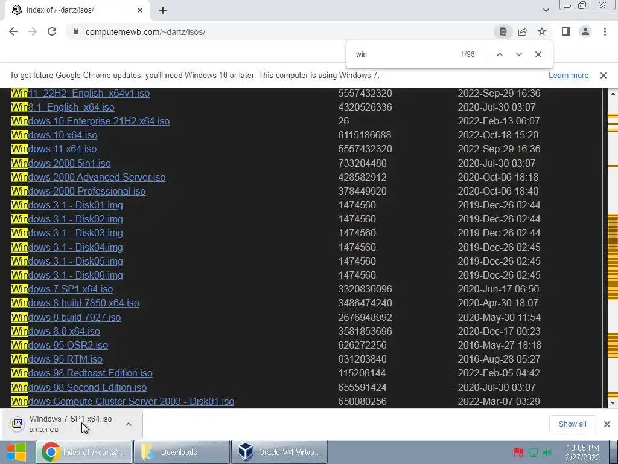Close the downloads shelf
618x464 pixels.
[607, 424]
